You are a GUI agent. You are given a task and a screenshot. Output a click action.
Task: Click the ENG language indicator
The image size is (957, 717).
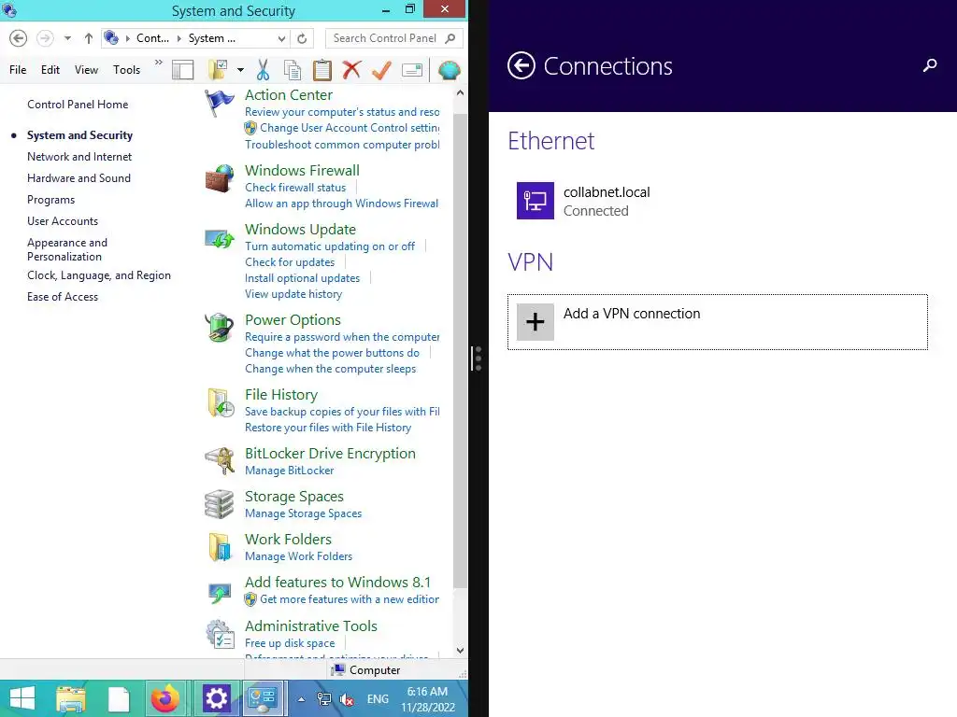378,699
